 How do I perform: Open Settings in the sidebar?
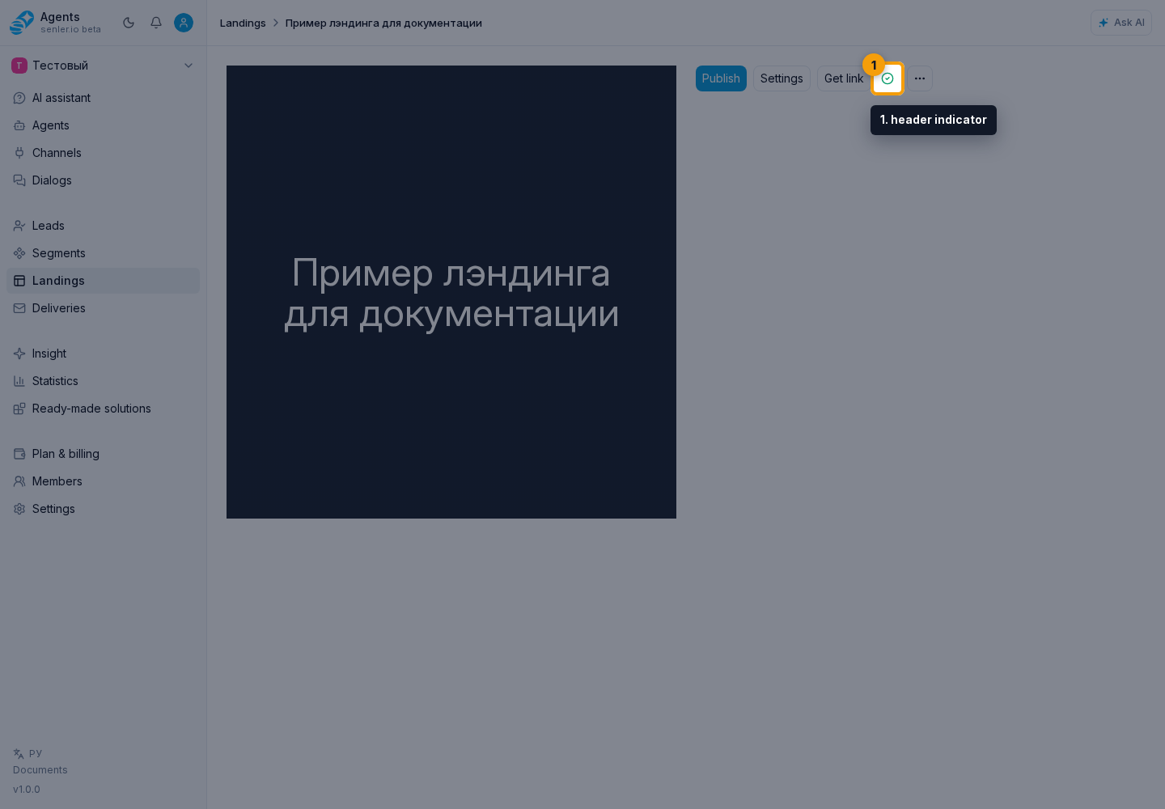click(103, 509)
